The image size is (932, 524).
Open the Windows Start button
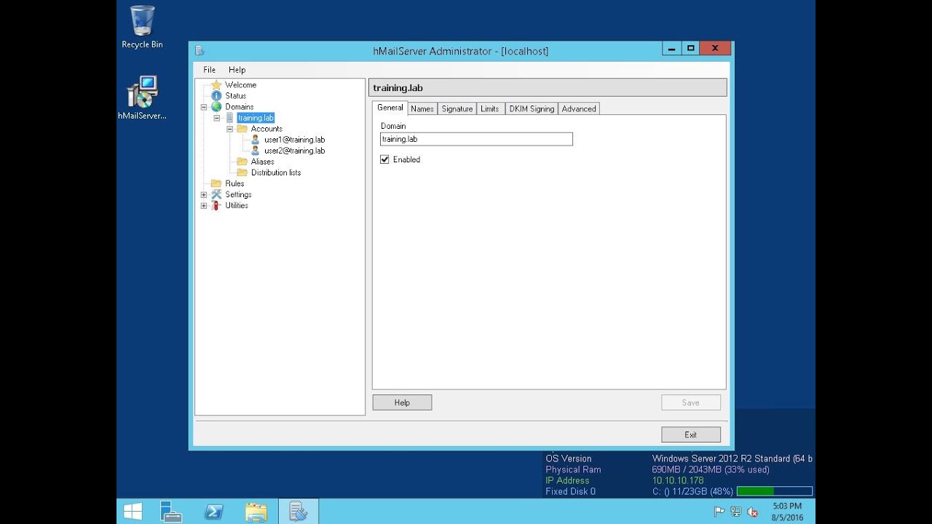coord(133,512)
